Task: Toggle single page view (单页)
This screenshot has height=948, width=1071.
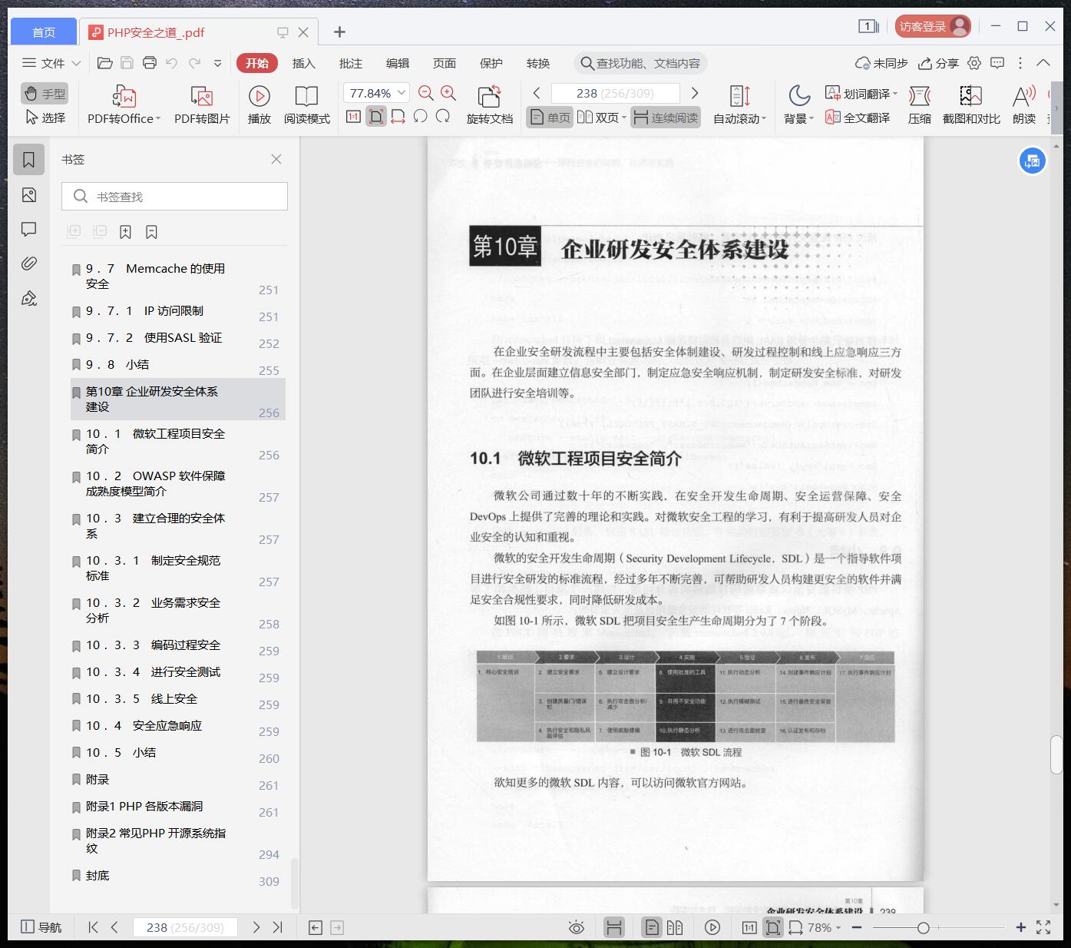Action: coord(550,118)
